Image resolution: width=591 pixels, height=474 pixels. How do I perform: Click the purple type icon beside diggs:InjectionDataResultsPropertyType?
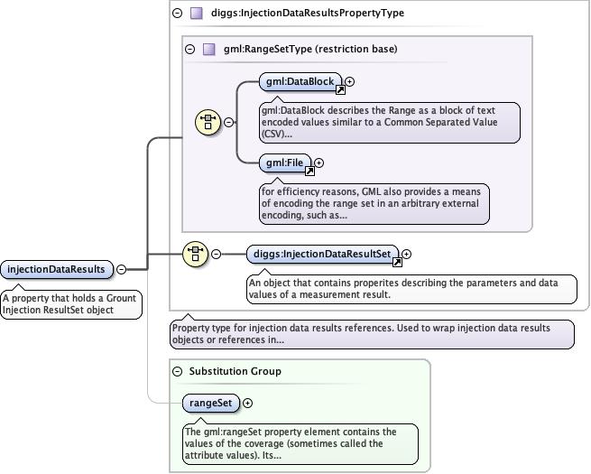tap(196, 14)
